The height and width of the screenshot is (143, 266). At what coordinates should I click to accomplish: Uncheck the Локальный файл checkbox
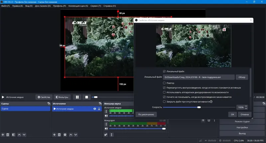coord(164,71)
